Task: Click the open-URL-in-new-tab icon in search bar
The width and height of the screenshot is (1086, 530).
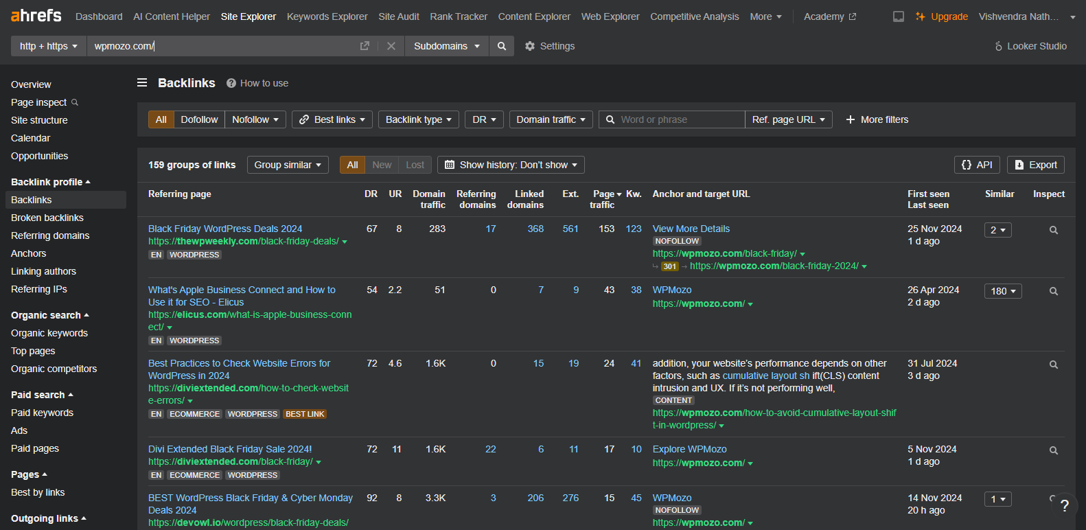Action: [365, 46]
